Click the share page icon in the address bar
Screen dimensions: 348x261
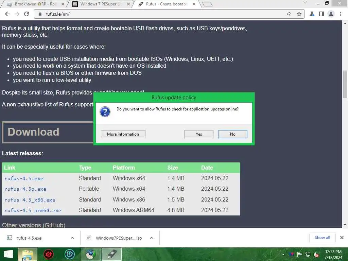click(x=288, y=14)
